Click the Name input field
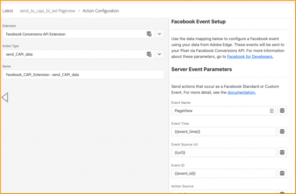This screenshot has width=296, height=194. [x=83, y=74]
